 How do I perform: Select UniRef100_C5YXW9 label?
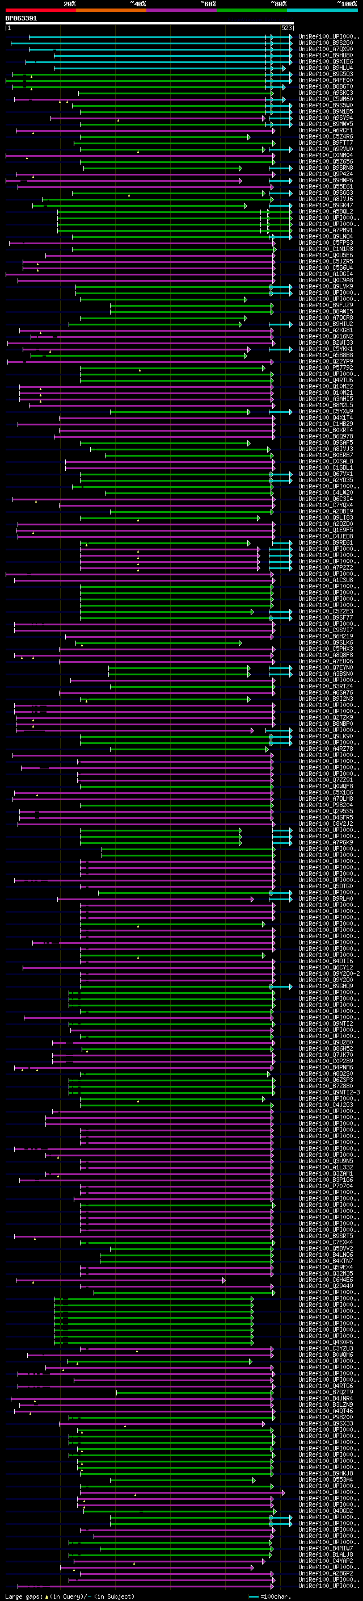[326, 411]
